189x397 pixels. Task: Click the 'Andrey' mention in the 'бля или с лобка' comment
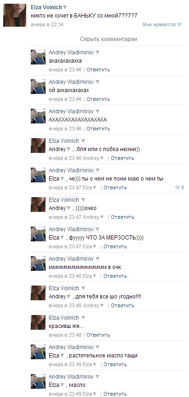[57, 149]
